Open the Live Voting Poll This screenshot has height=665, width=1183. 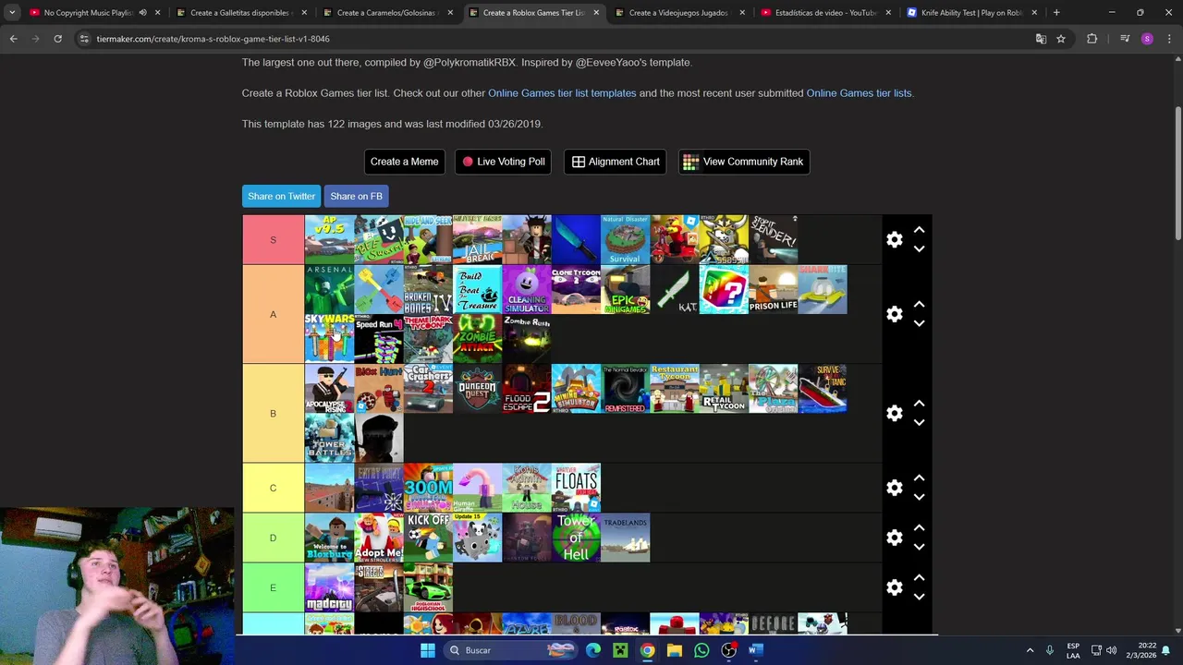point(504,162)
